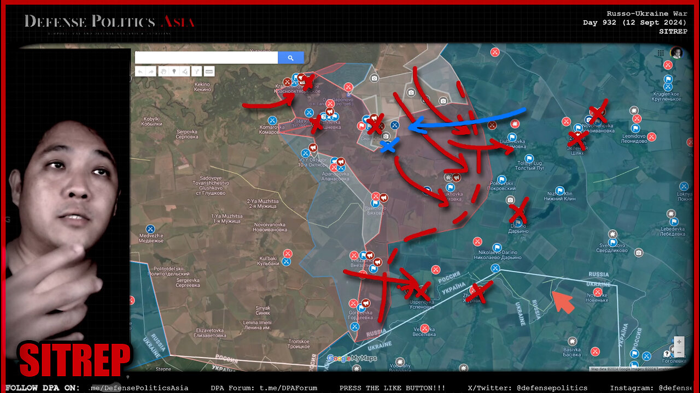
Task: Click the blue search button
Action: point(290,58)
